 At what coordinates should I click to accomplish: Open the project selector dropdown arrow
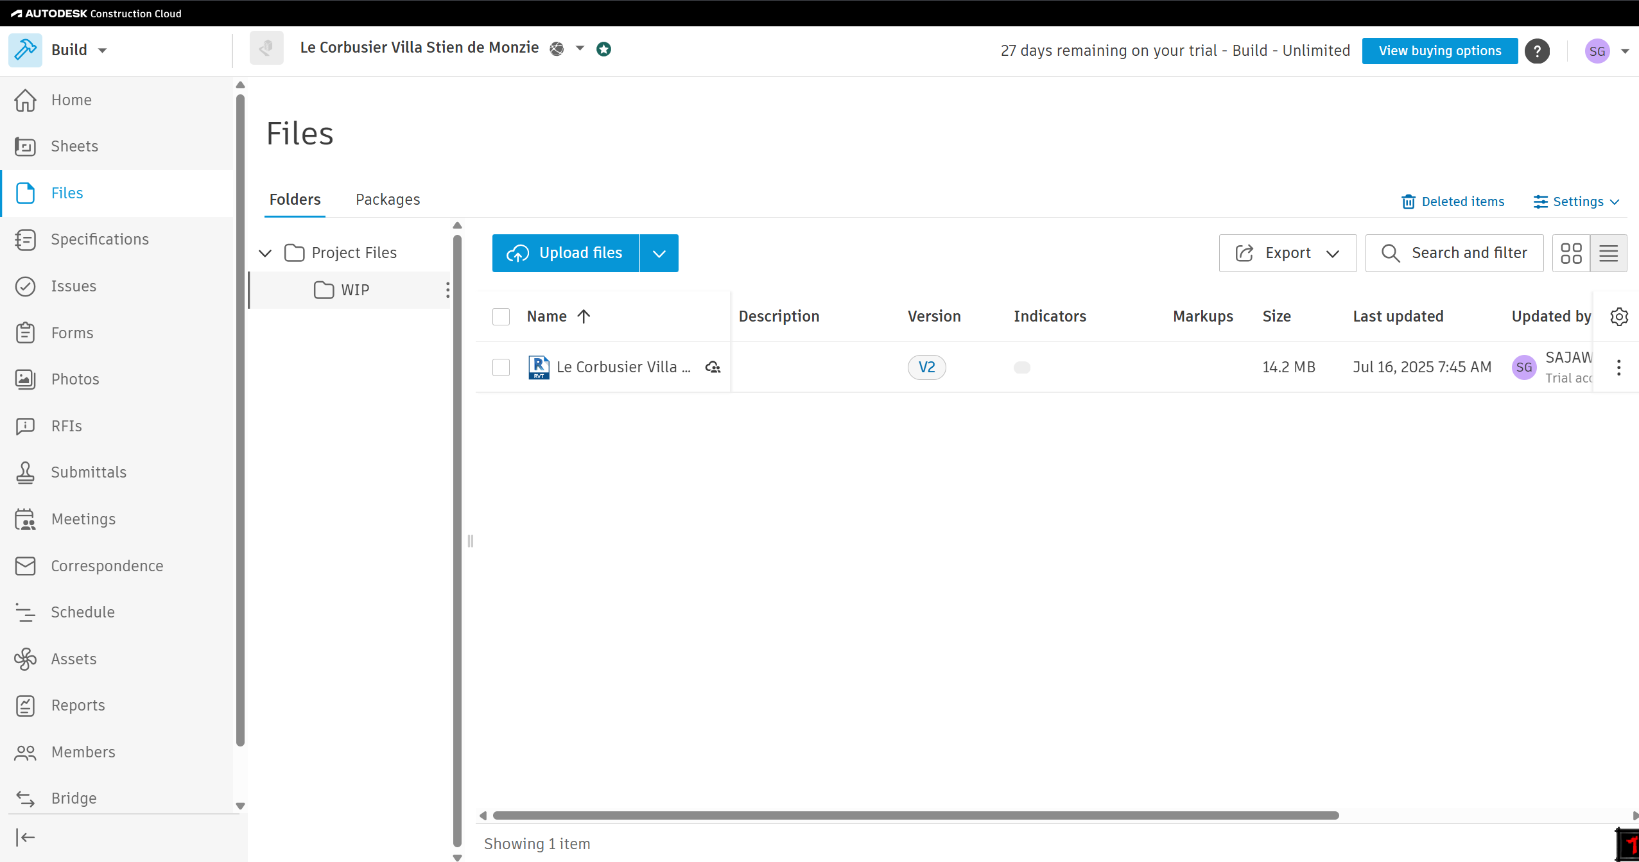coord(580,48)
